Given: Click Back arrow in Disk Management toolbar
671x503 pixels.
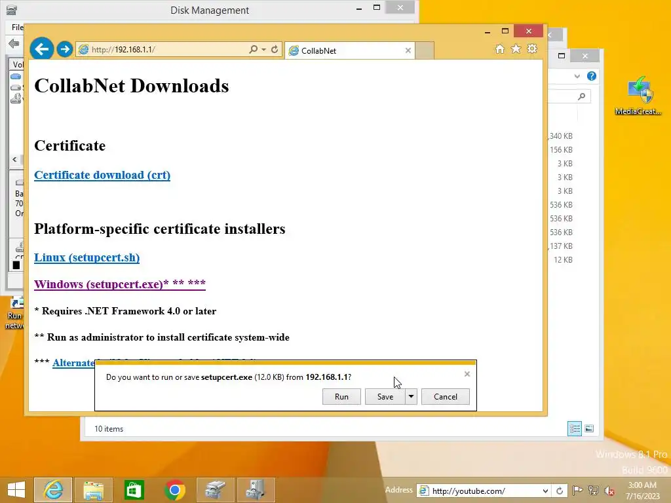Looking at the screenshot, I should (x=14, y=43).
